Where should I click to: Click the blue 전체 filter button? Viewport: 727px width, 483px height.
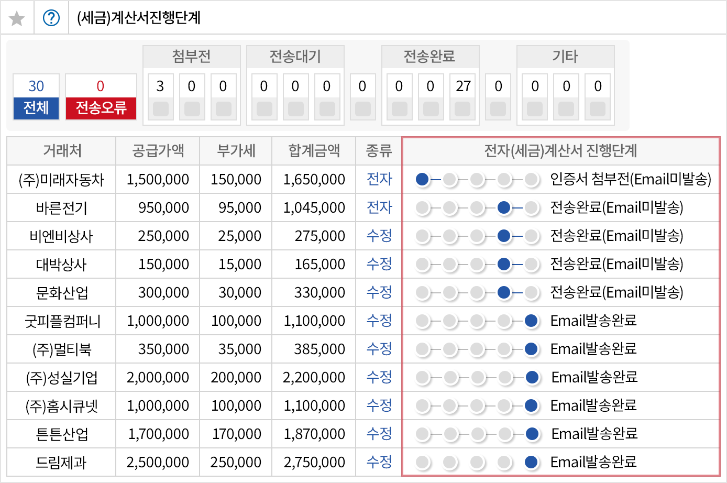pyautogui.click(x=36, y=108)
